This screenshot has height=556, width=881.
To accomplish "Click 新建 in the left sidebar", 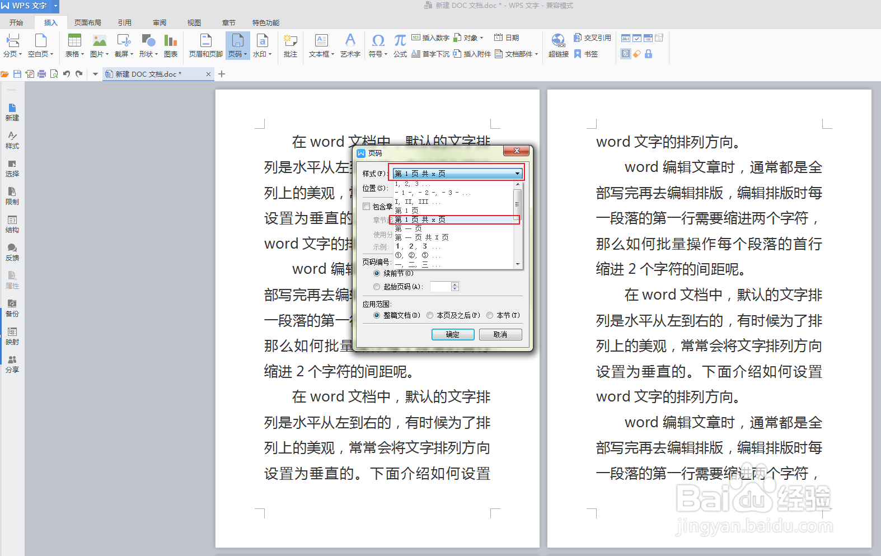I will (x=12, y=112).
